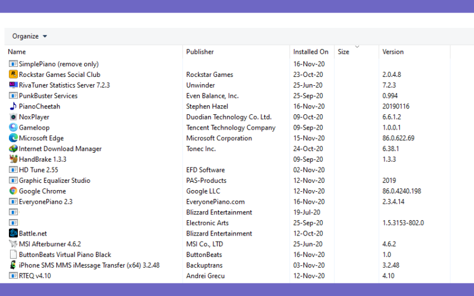
Task: Click the Google Chrome icon
Action: click(13, 191)
